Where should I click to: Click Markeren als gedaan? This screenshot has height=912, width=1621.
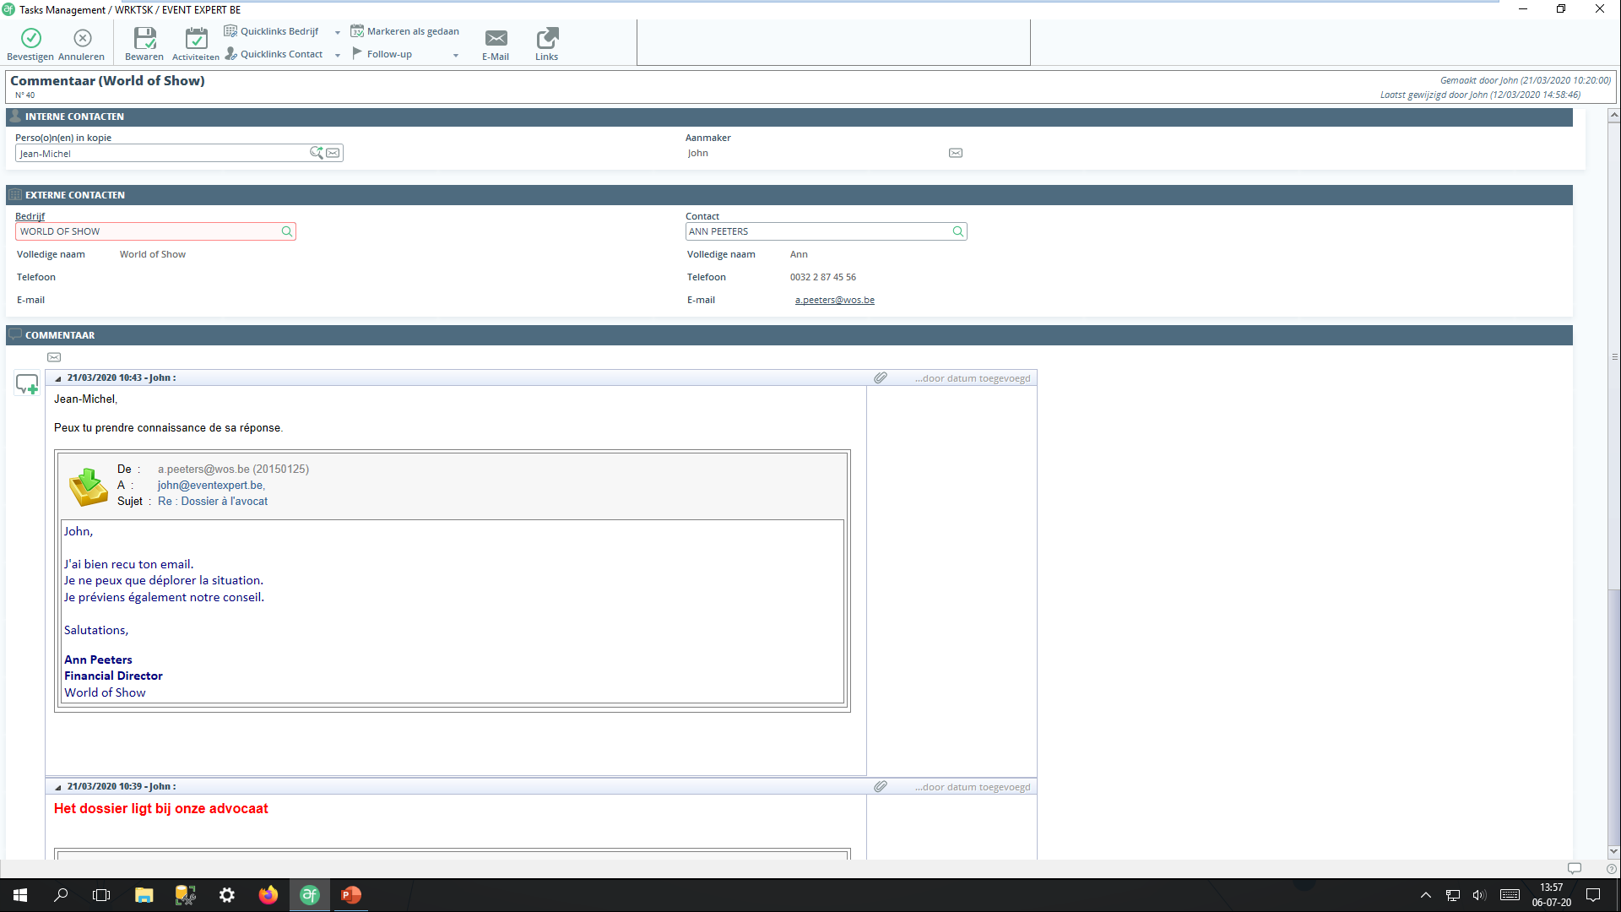click(x=405, y=31)
